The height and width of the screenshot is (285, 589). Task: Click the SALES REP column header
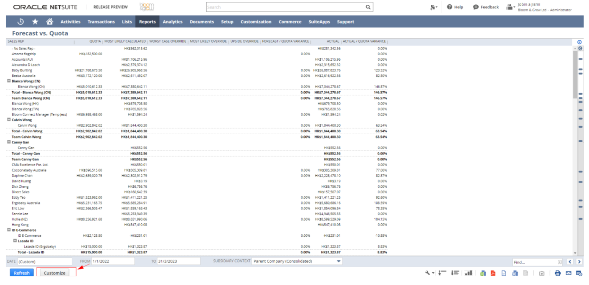coord(16,41)
